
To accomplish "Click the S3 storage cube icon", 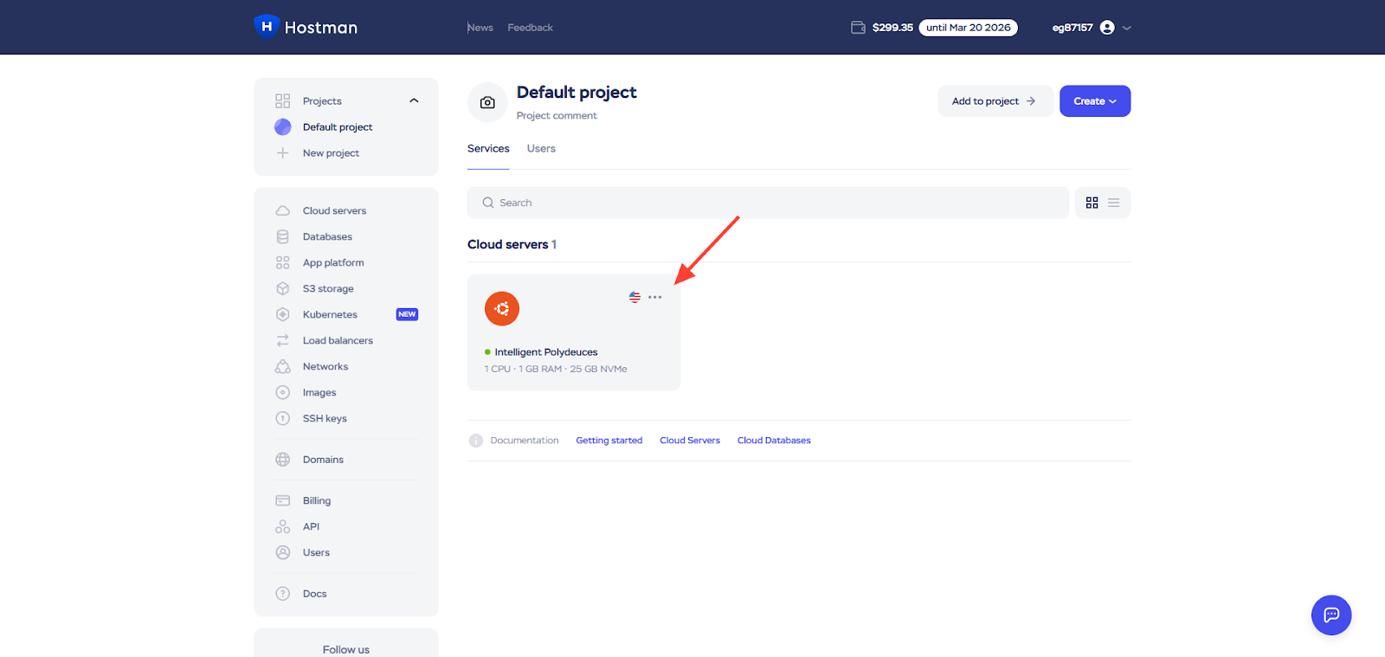I will pos(282,289).
